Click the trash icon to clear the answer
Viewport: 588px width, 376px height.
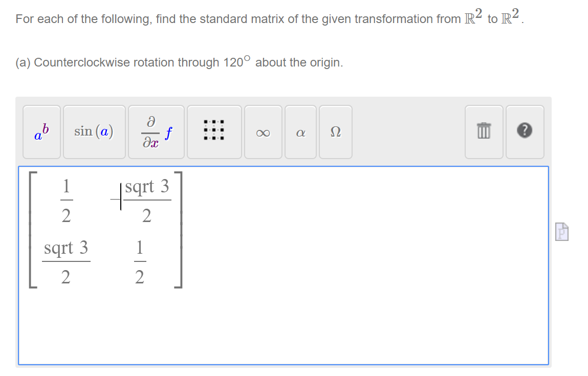tap(483, 131)
